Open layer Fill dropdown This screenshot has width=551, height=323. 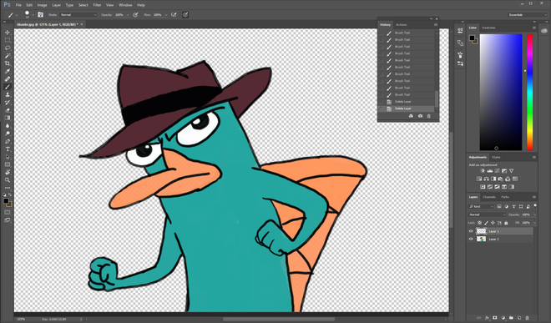coord(535,223)
